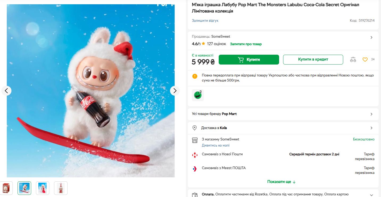381x197 pixels.
Task: Click the green Купити button
Action: click(249, 59)
